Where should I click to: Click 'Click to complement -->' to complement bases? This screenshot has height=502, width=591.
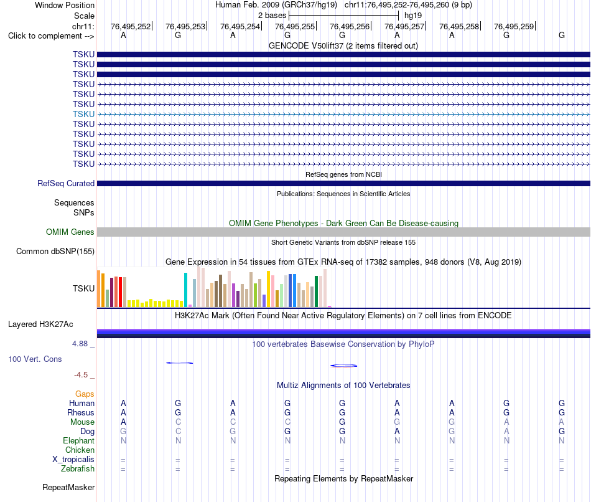click(51, 36)
